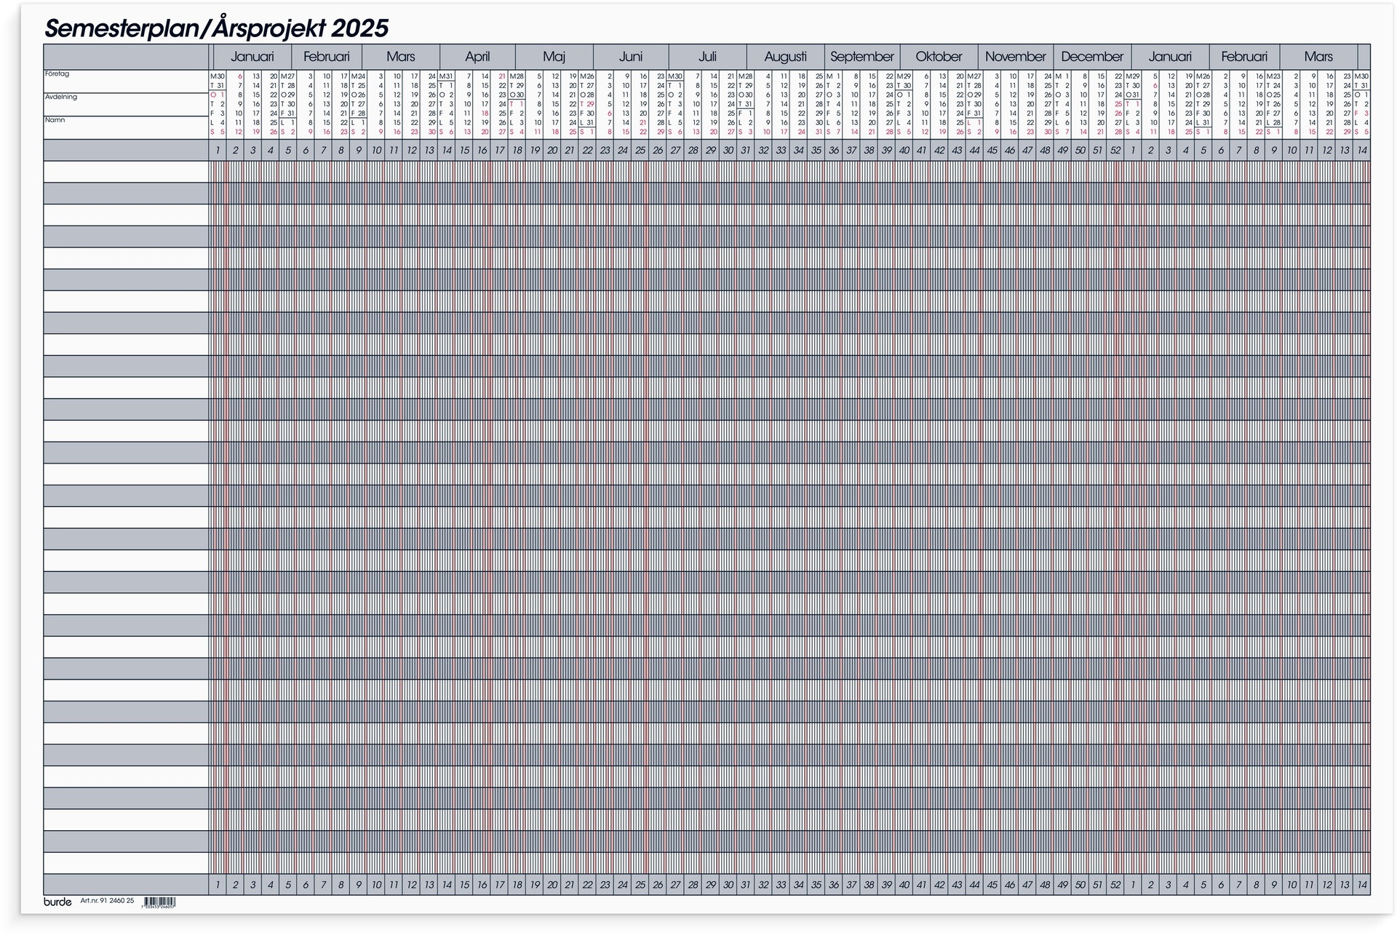Select the Februari month header
Viewport: 1397px width, 935px height.
tap(327, 55)
